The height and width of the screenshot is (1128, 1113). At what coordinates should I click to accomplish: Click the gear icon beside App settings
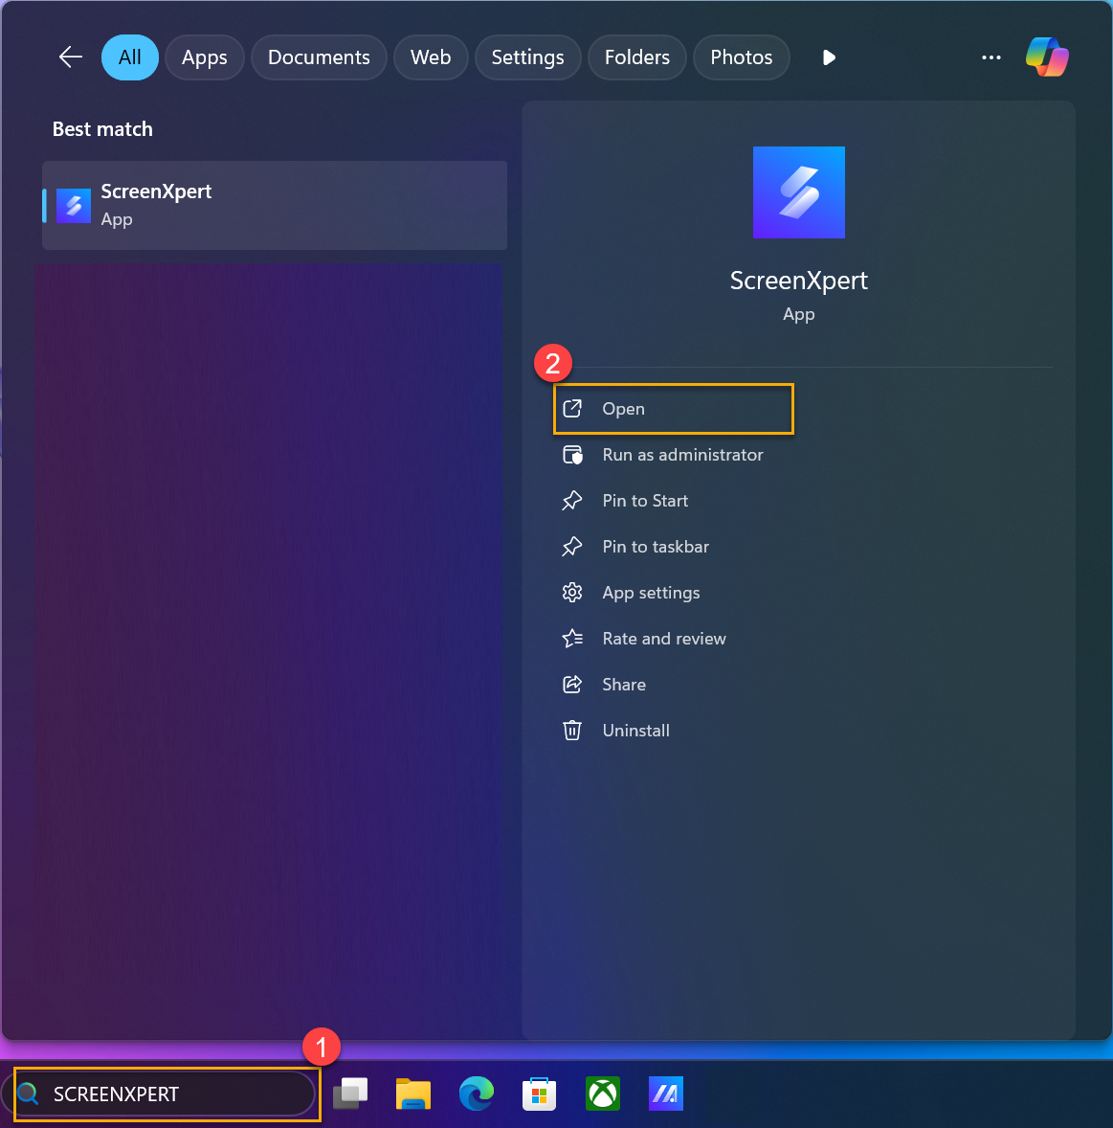[x=572, y=593]
